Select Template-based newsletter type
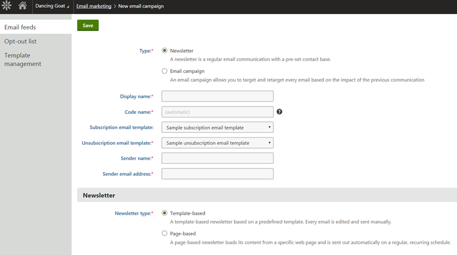The width and height of the screenshot is (457, 255). coord(165,213)
